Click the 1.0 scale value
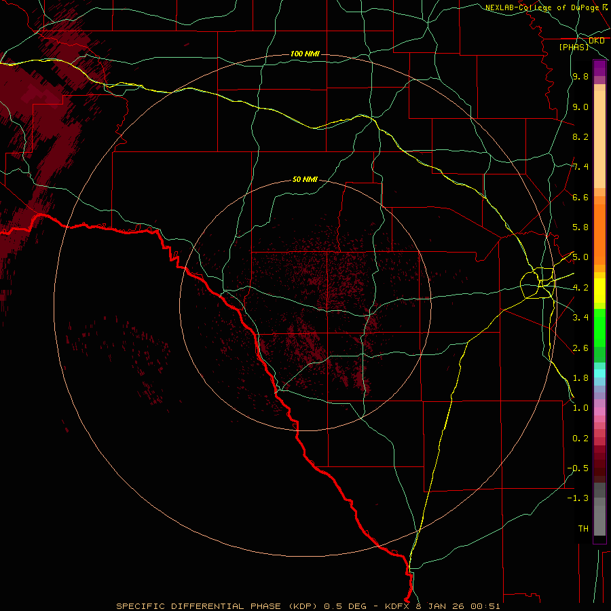 pos(580,408)
